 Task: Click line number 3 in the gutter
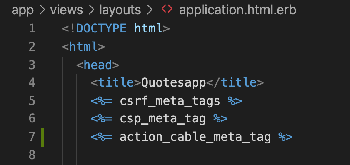coord(32,65)
